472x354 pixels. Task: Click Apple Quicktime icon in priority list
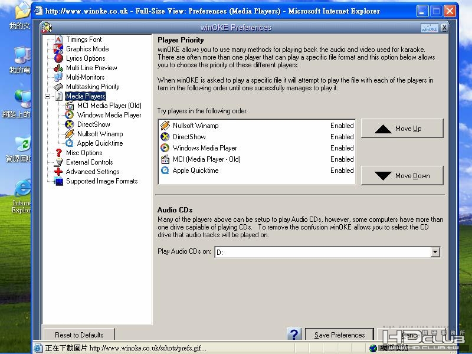tap(165, 171)
